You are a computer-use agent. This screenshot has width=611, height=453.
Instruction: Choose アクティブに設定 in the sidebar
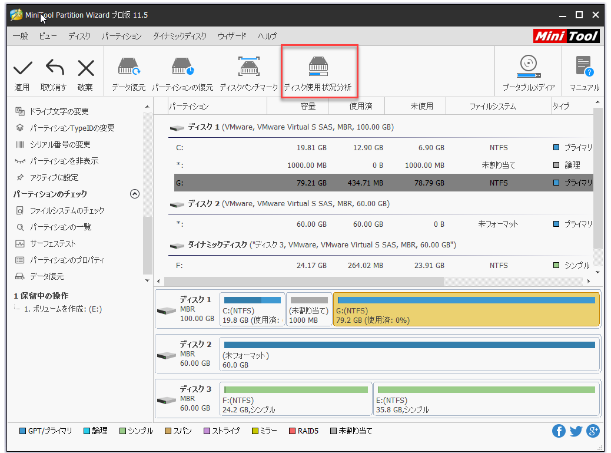tap(54, 177)
